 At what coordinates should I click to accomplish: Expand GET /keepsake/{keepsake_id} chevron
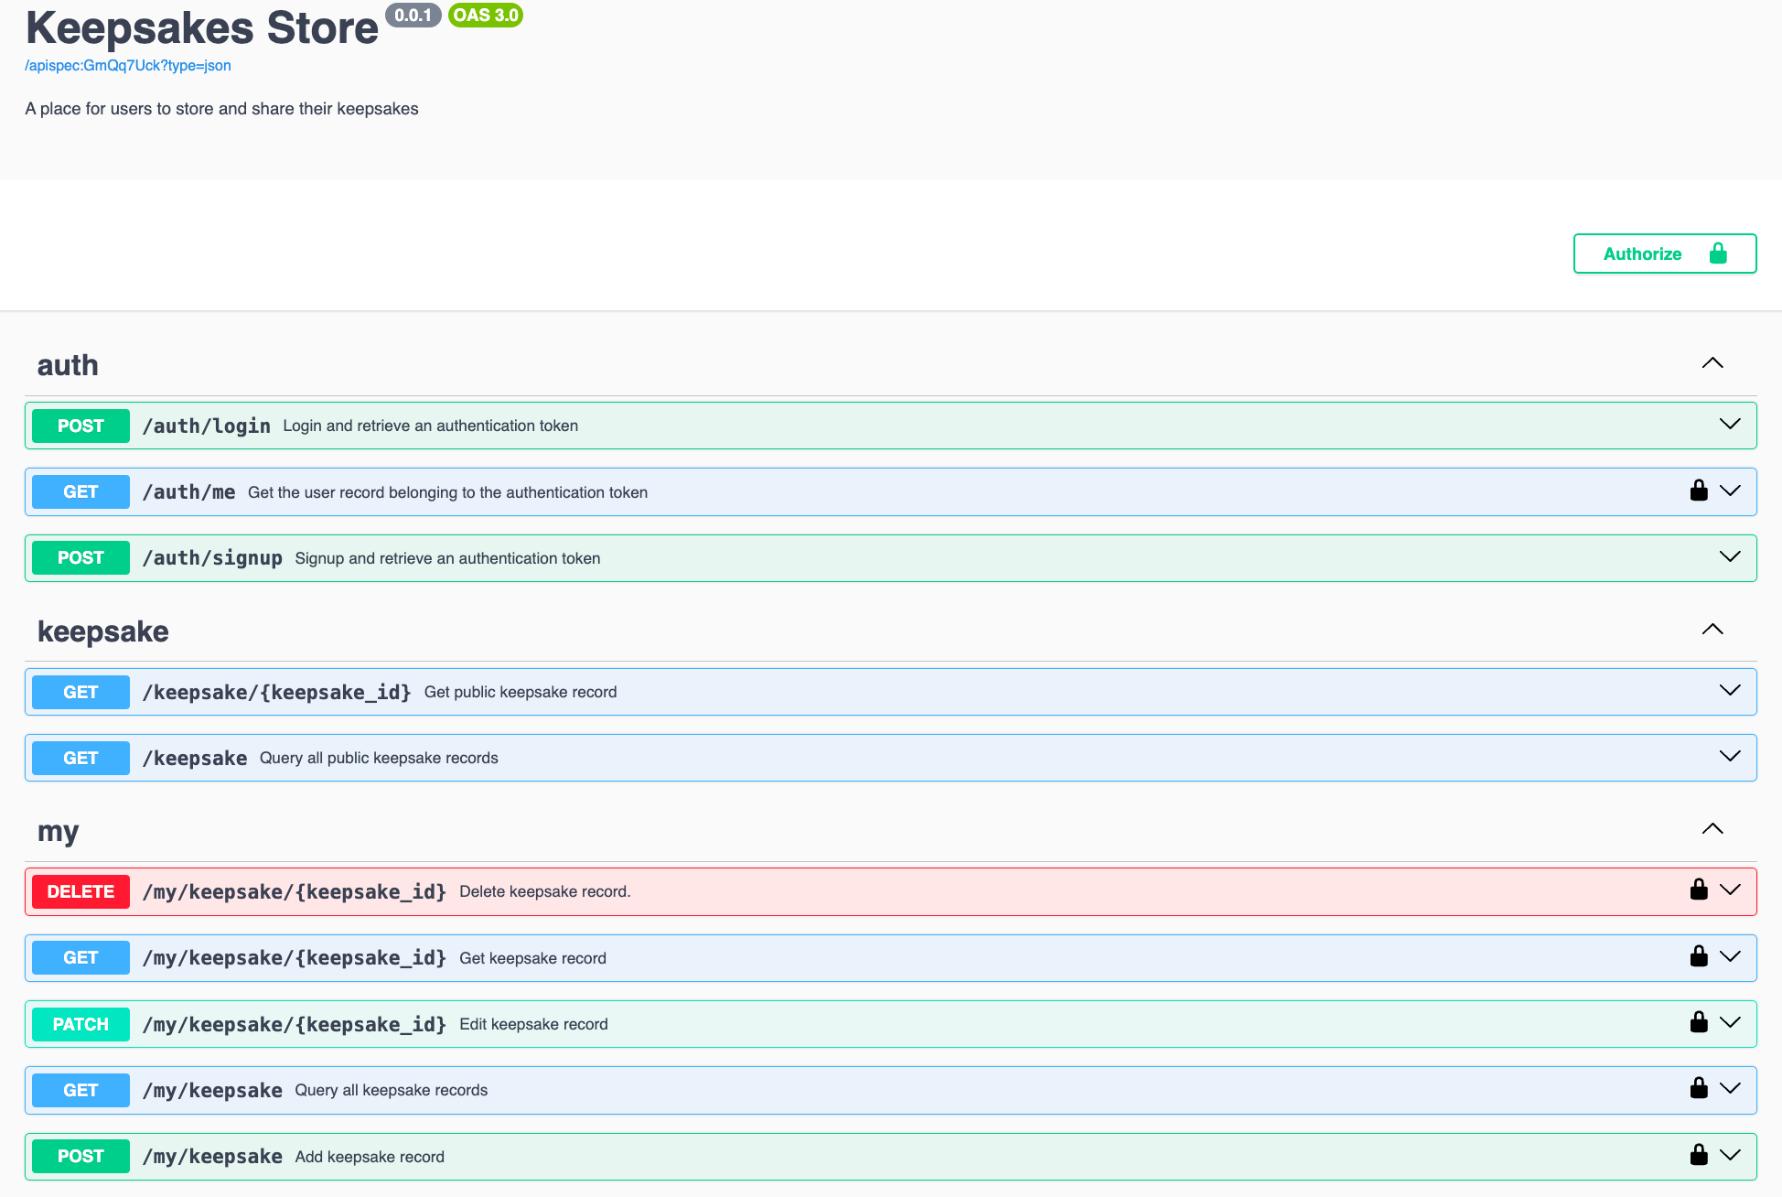[1730, 691]
